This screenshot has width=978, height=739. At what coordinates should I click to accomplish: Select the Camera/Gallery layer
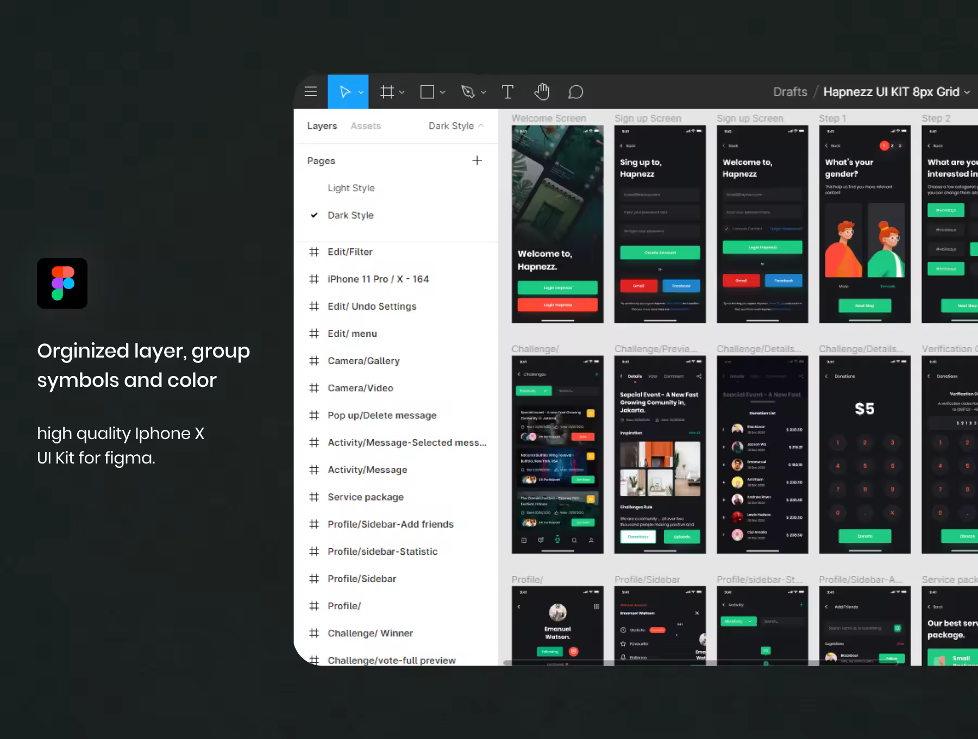coord(396,361)
